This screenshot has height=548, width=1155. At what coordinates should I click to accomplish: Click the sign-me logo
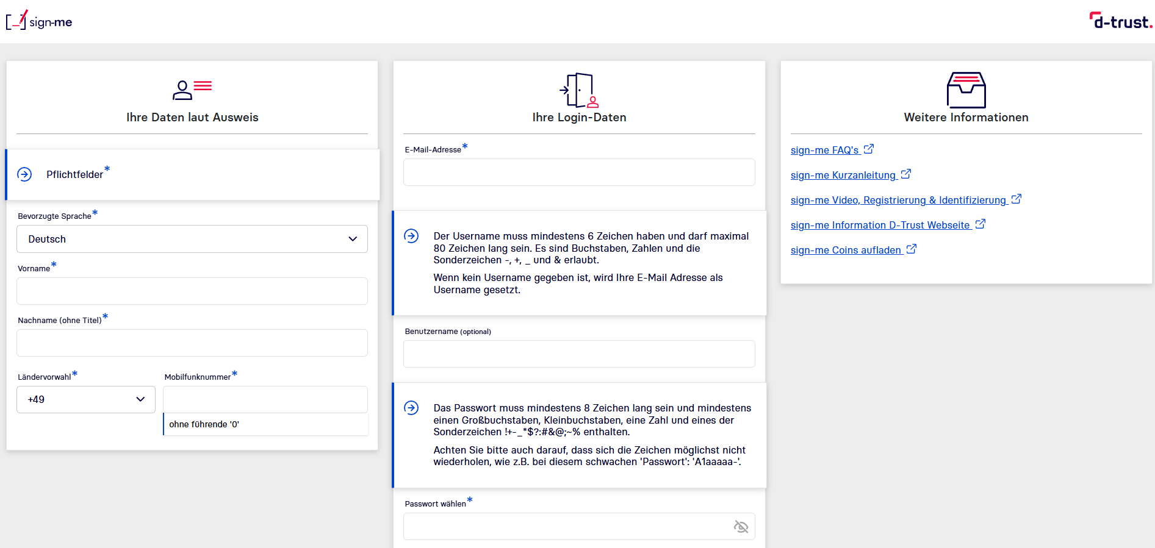coord(39,21)
